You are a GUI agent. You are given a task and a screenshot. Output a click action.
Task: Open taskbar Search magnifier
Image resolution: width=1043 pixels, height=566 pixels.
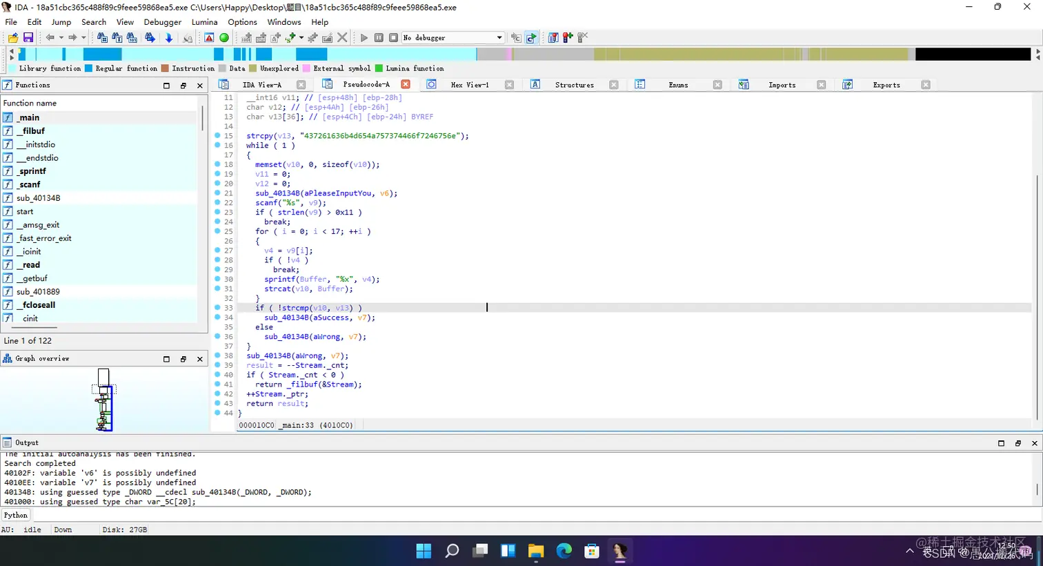(x=452, y=551)
